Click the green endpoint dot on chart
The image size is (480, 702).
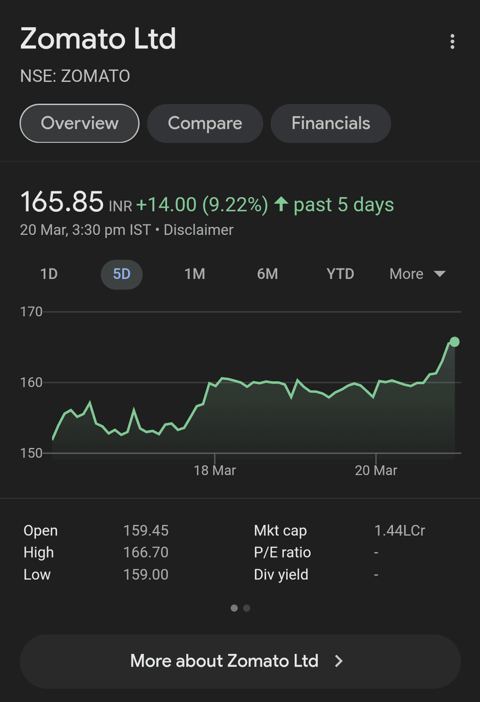coord(454,342)
